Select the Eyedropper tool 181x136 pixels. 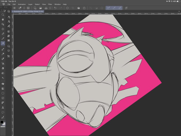3,38
